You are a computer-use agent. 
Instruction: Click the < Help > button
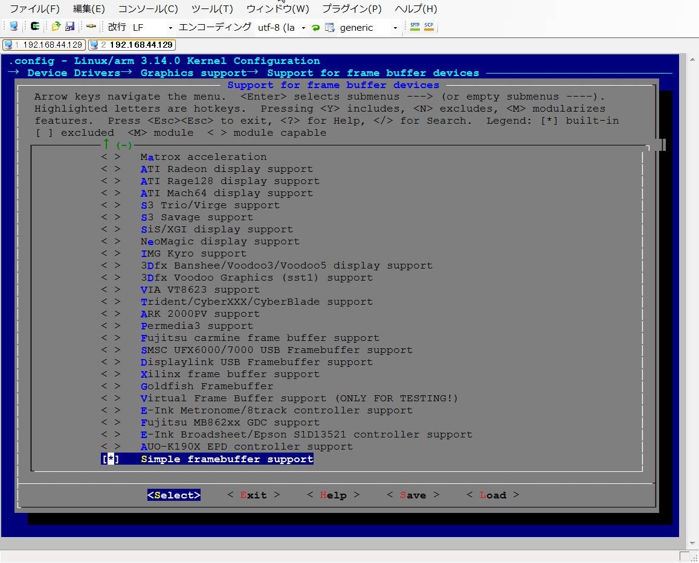pos(333,495)
